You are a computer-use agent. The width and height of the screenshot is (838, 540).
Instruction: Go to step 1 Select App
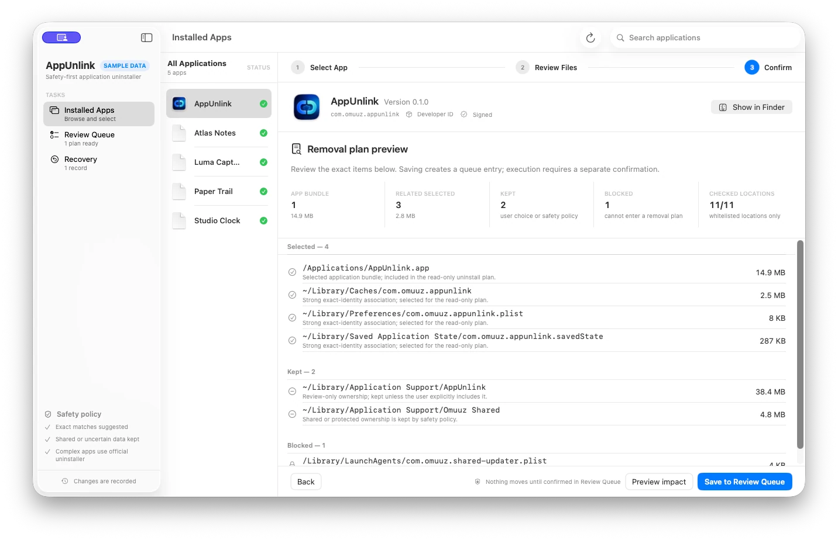pyautogui.click(x=320, y=67)
